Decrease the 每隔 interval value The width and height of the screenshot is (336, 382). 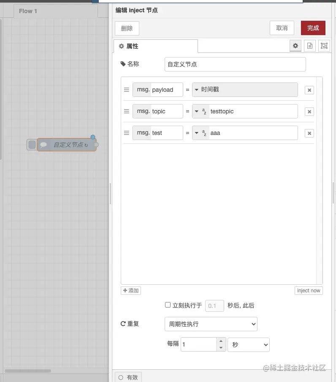pos(221,348)
